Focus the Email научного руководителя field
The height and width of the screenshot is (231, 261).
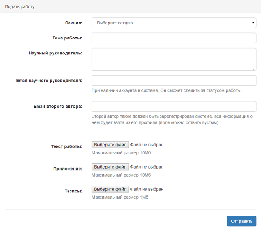(174, 81)
